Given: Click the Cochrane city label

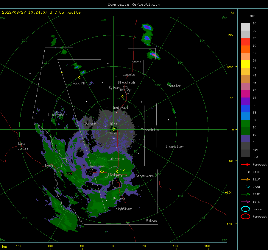Looking at the screenshot, I should pos(97,166).
